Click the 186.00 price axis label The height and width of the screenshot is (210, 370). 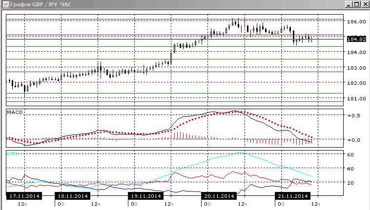tap(356, 21)
